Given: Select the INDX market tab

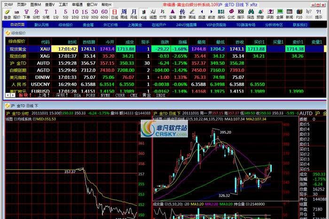Looking at the screenshot, I should tap(161, 95).
